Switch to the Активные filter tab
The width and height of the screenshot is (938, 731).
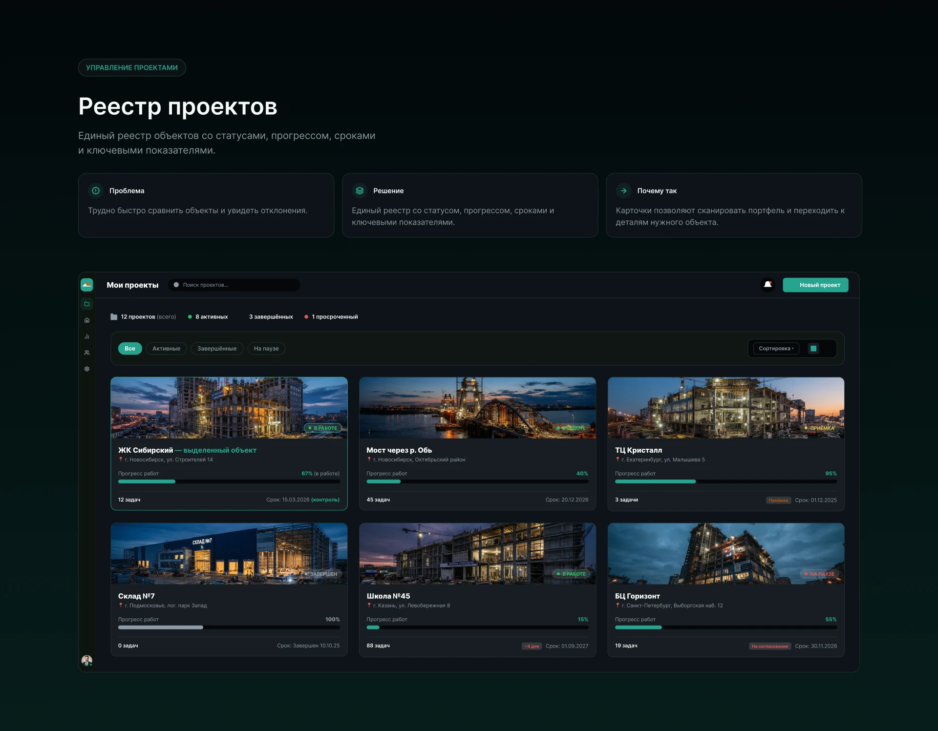pos(167,348)
